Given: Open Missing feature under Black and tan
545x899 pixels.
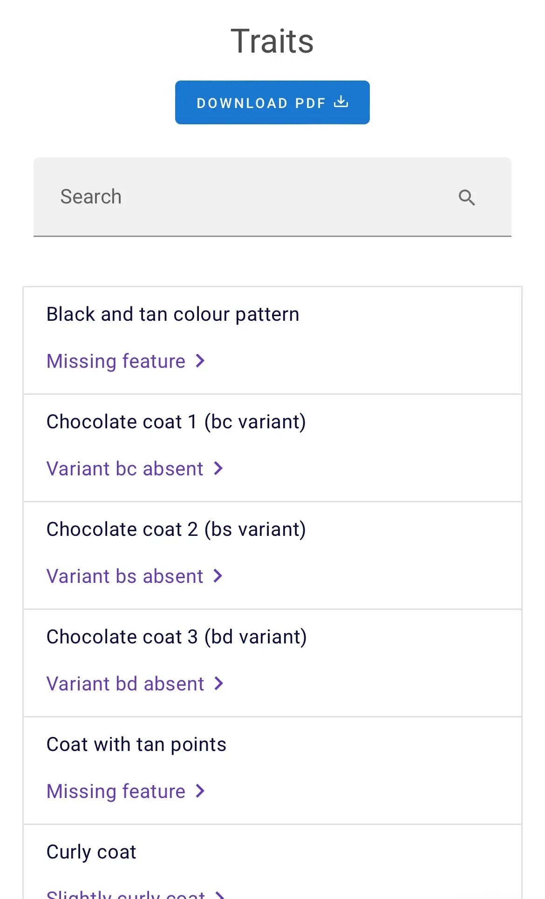Looking at the screenshot, I should point(116,361).
